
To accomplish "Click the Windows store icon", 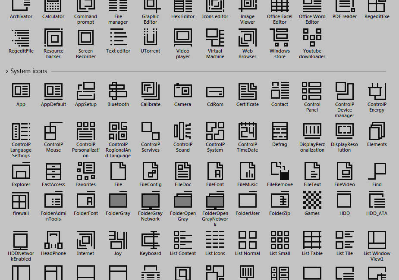I will pos(280,37).
